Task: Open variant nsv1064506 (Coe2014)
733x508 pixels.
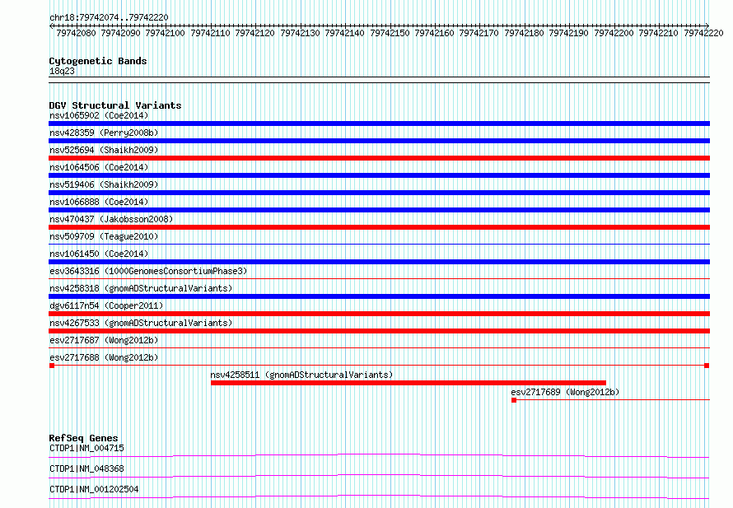Action: point(99,167)
